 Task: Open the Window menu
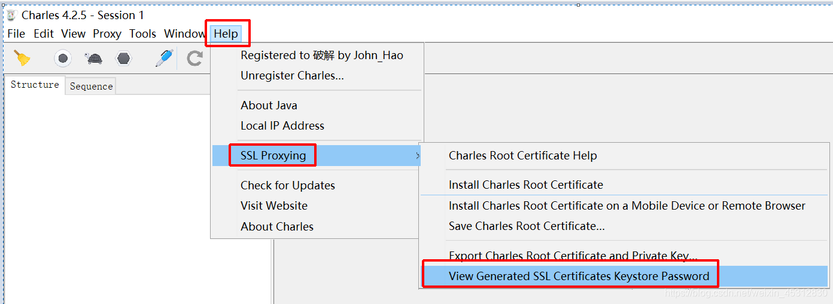tap(185, 33)
